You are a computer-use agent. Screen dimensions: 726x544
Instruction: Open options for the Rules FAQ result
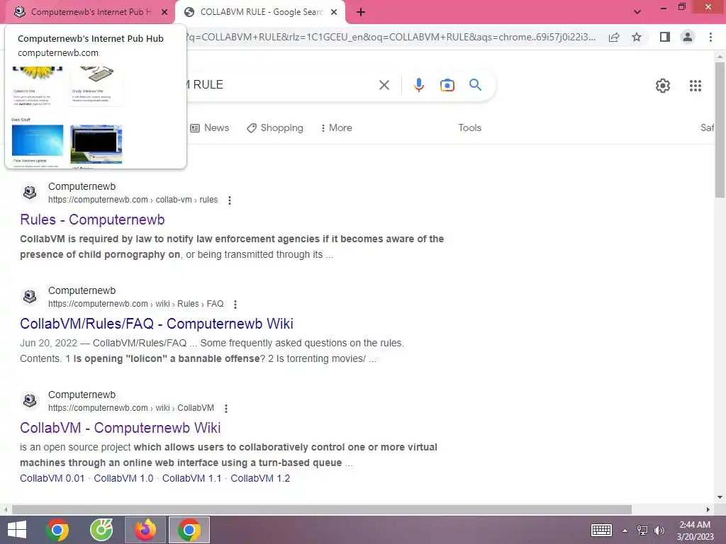coord(235,305)
